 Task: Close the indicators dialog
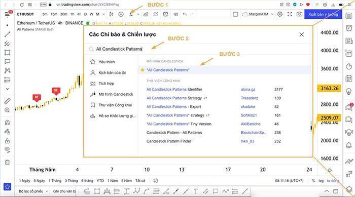[302, 34]
